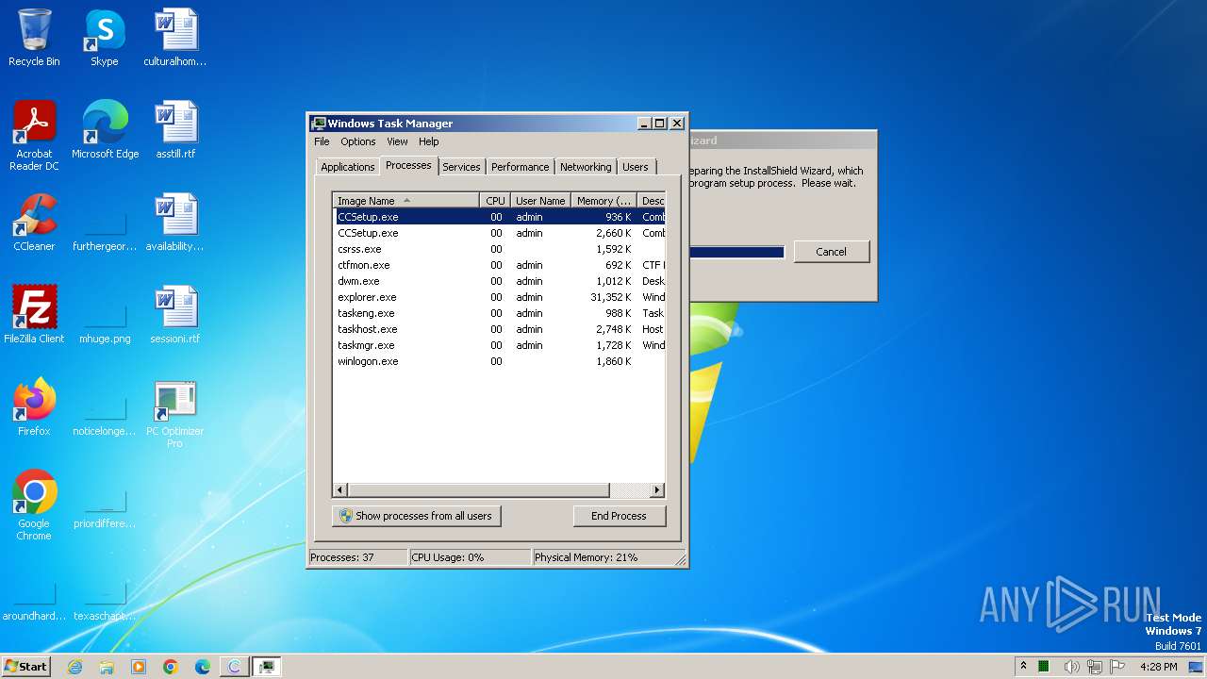Viewport: 1207px width, 679px height.
Task: Click the End Process button
Action: pos(619,516)
